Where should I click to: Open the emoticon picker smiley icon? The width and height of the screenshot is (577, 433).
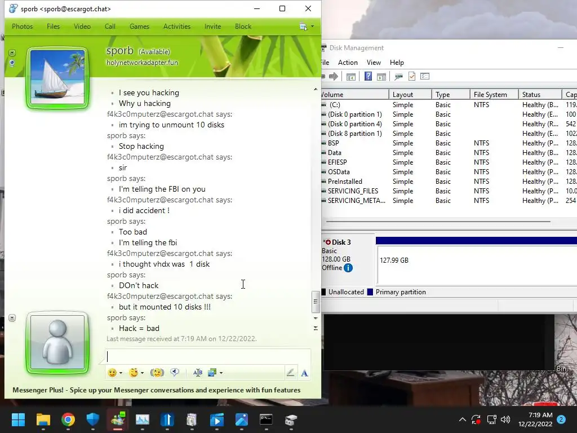[112, 373]
